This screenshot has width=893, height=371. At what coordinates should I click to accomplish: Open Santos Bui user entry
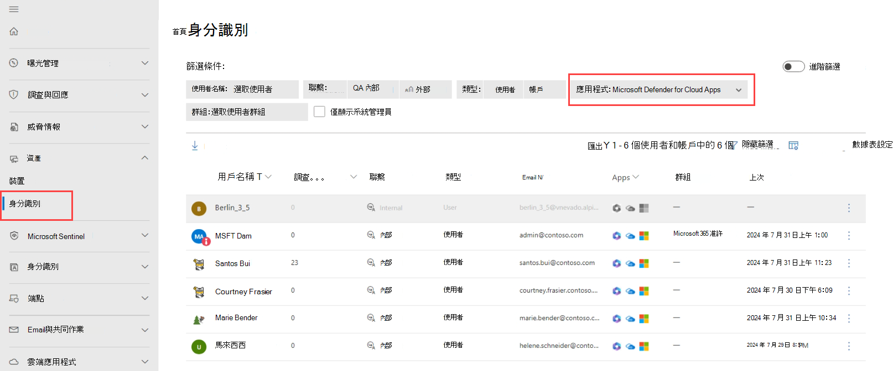click(x=232, y=263)
